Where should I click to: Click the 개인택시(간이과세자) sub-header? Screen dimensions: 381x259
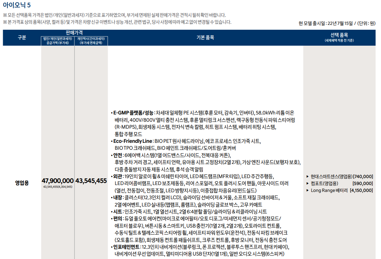pyautogui.click(x=91, y=39)
